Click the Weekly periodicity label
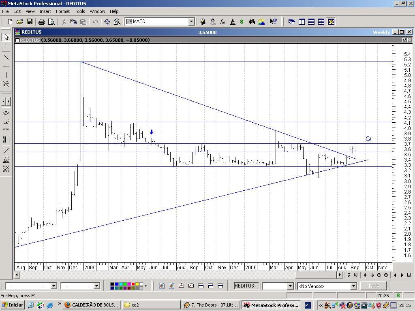 pyautogui.click(x=381, y=32)
